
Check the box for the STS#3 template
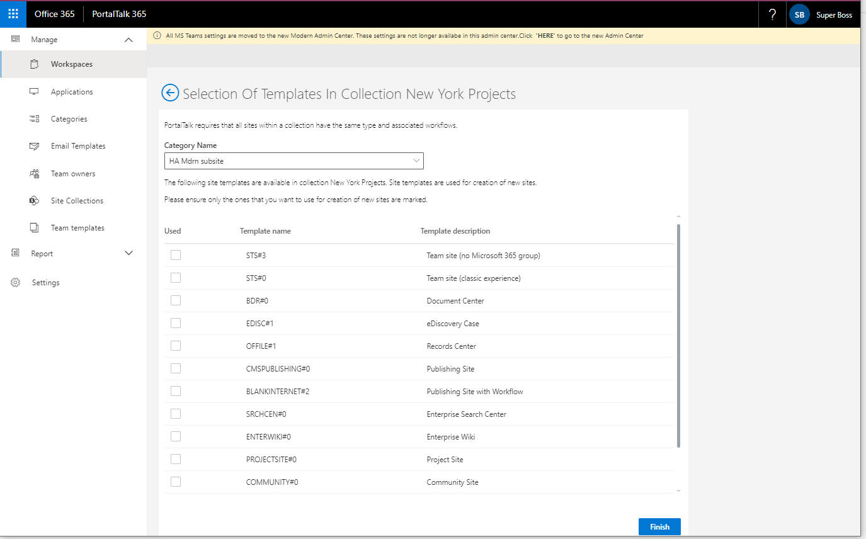[176, 255]
